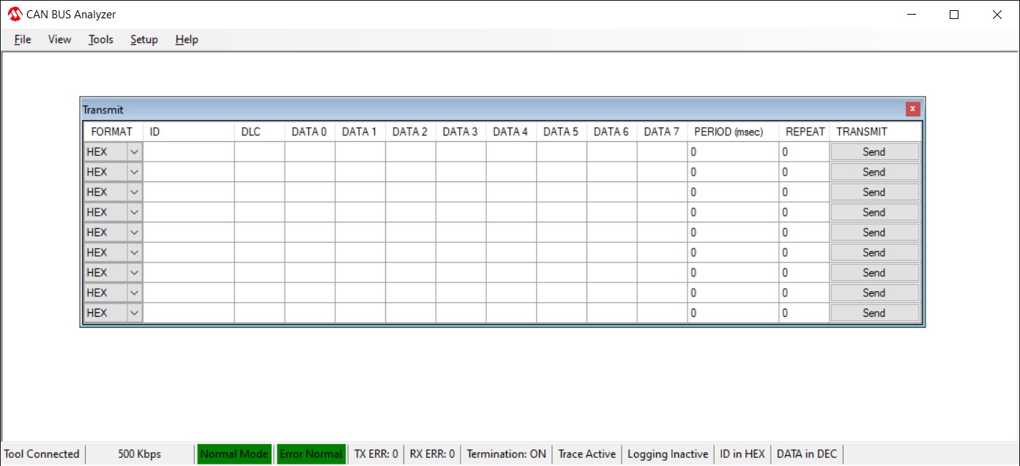Image resolution: width=1020 pixels, height=466 pixels.
Task: Click Tool Connected in status bar
Action: (42, 454)
